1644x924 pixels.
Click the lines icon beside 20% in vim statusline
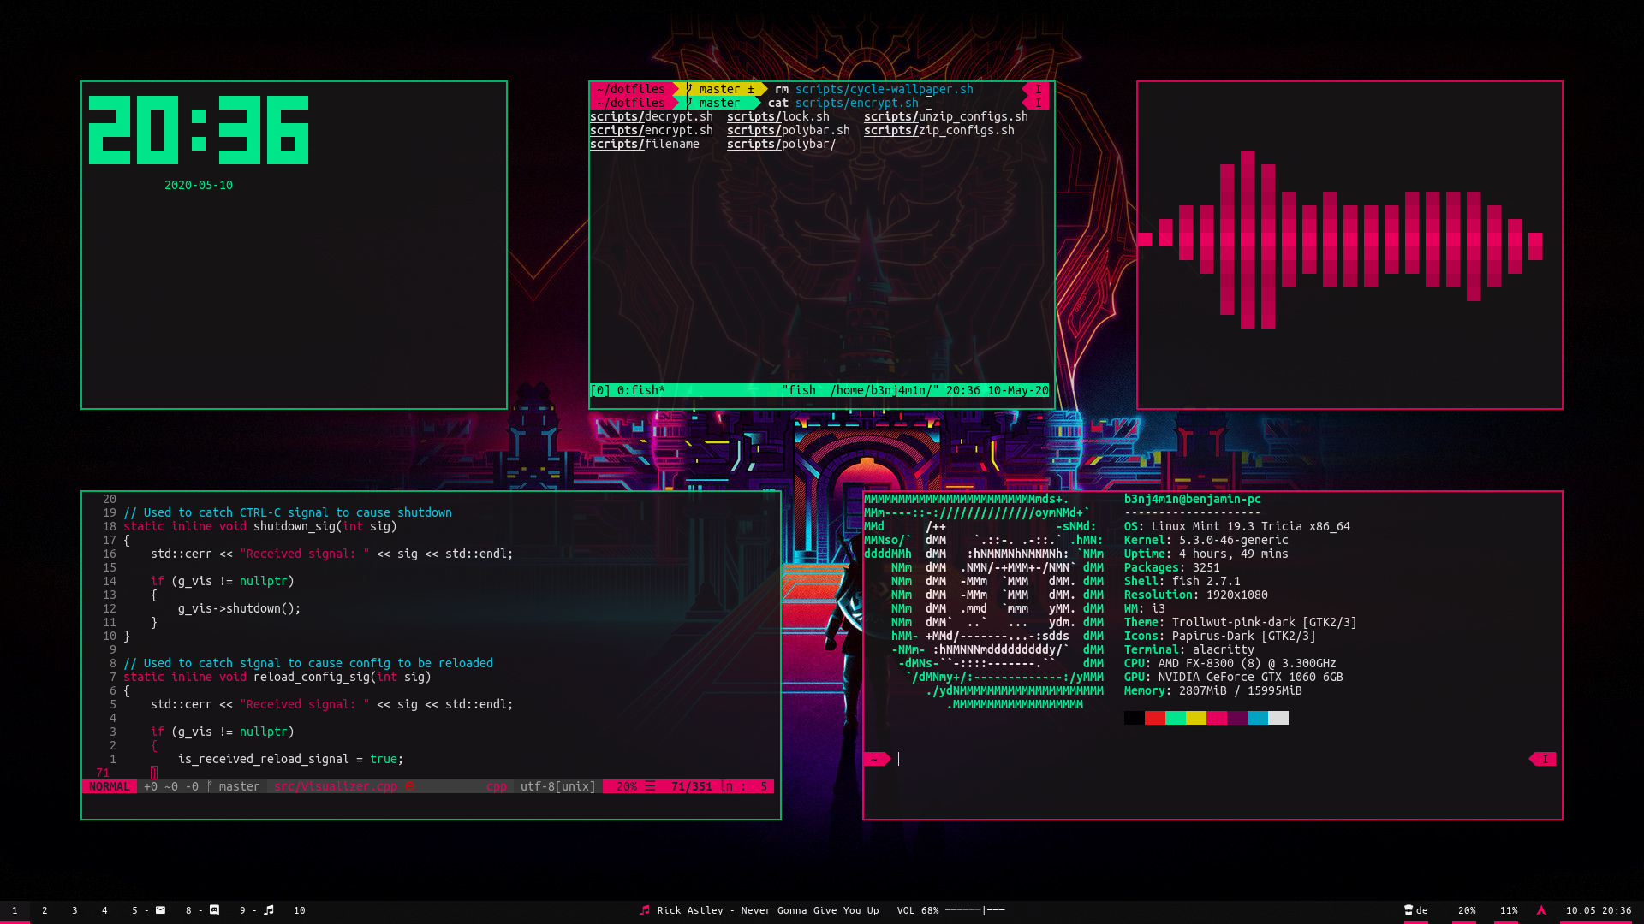pyautogui.click(x=650, y=786)
